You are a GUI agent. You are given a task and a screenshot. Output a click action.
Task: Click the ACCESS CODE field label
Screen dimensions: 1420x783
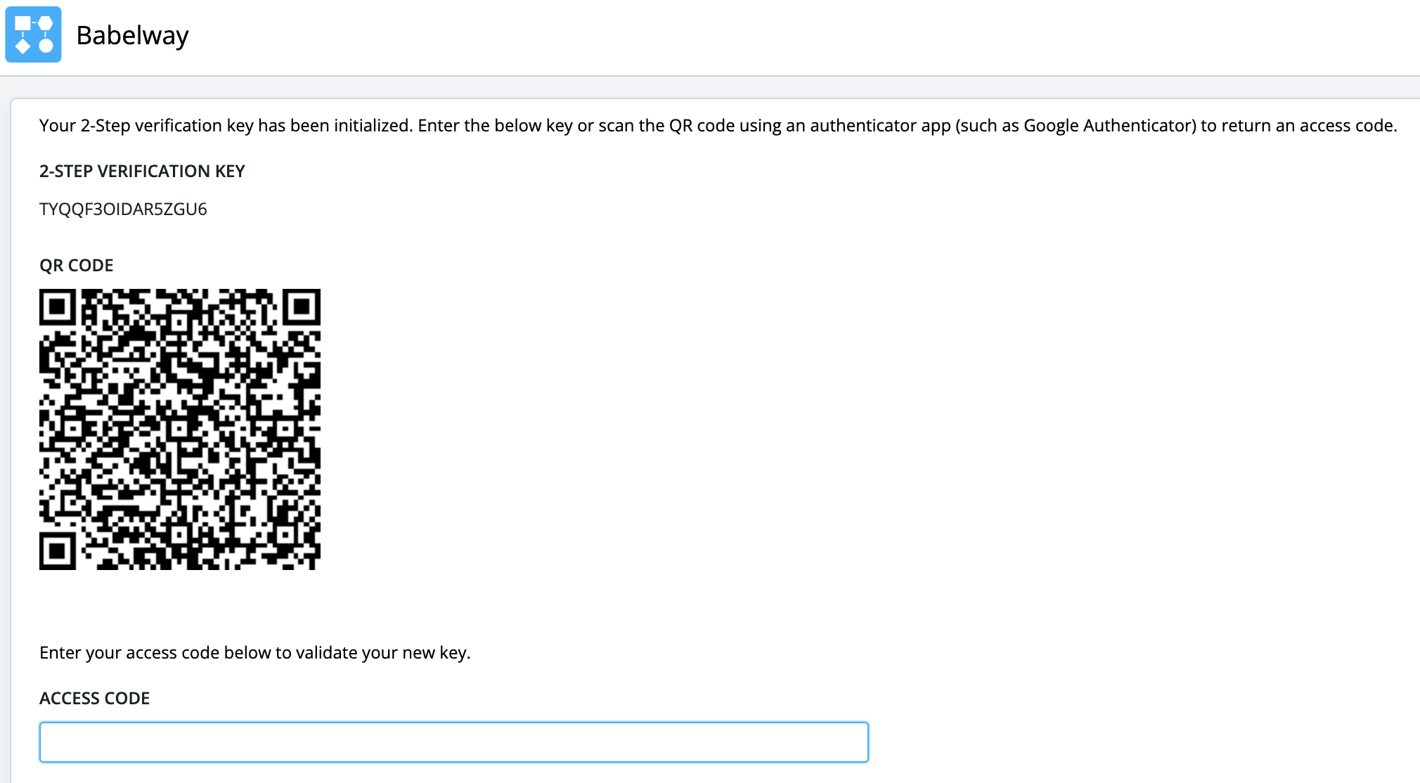[94, 699]
